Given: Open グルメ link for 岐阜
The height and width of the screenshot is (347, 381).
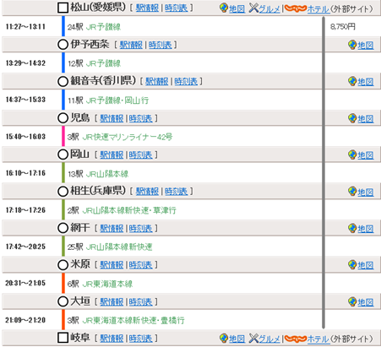Looking at the screenshot, I should [269, 339].
